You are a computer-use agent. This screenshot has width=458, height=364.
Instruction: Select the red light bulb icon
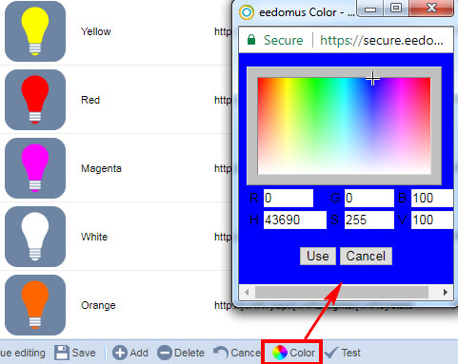click(x=35, y=100)
